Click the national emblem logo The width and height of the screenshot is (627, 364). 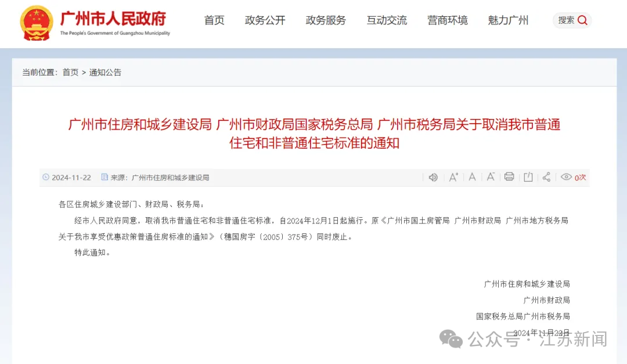37,23
